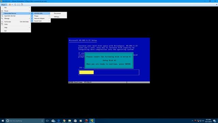Show hidden system tray icons
This screenshot has height=123, width=218.
coord(192,121)
